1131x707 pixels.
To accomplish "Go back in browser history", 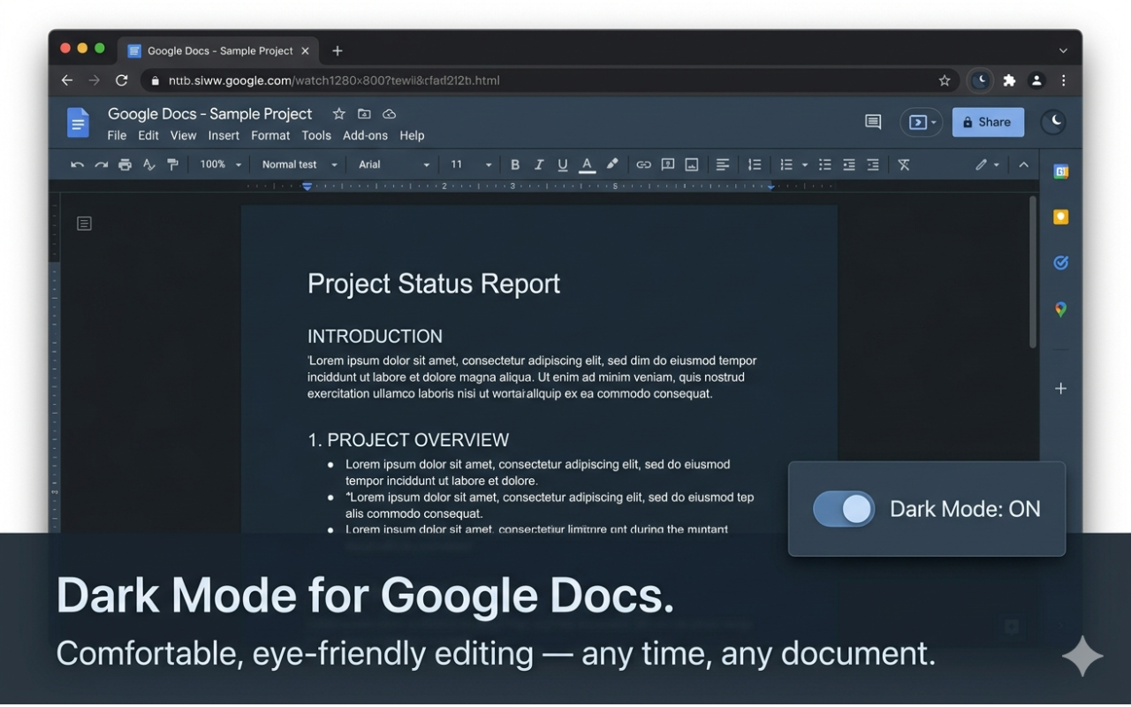I will [x=67, y=80].
